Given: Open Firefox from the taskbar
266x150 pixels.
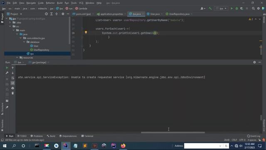Looking at the screenshot, I should pyautogui.click(x=123, y=146).
